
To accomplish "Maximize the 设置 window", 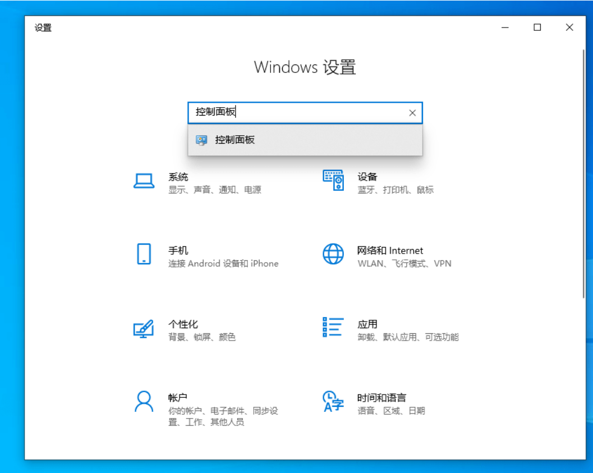I will [x=537, y=27].
